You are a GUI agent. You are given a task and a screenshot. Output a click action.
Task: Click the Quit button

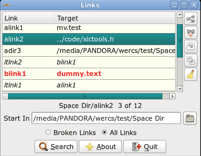pyautogui.click(x=145, y=147)
